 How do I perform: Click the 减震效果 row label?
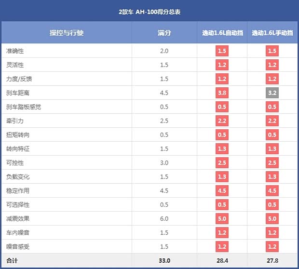[x=18, y=219]
